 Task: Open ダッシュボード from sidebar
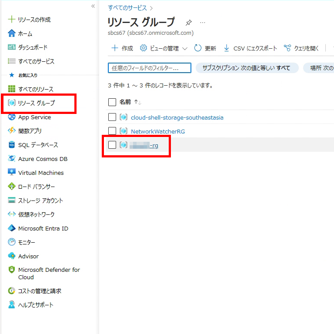(x=33, y=47)
